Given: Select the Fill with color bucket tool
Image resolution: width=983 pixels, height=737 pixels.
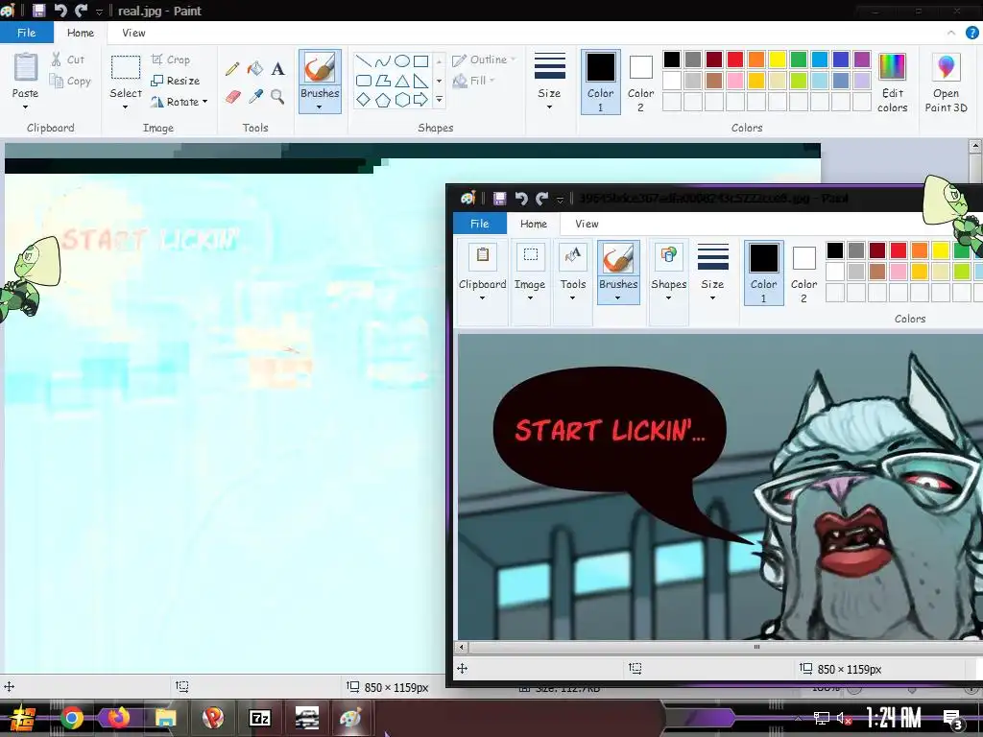Looking at the screenshot, I should click(255, 68).
